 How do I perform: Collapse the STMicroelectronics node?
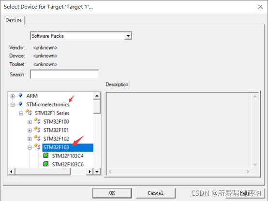pyautogui.click(x=13, y=105)
